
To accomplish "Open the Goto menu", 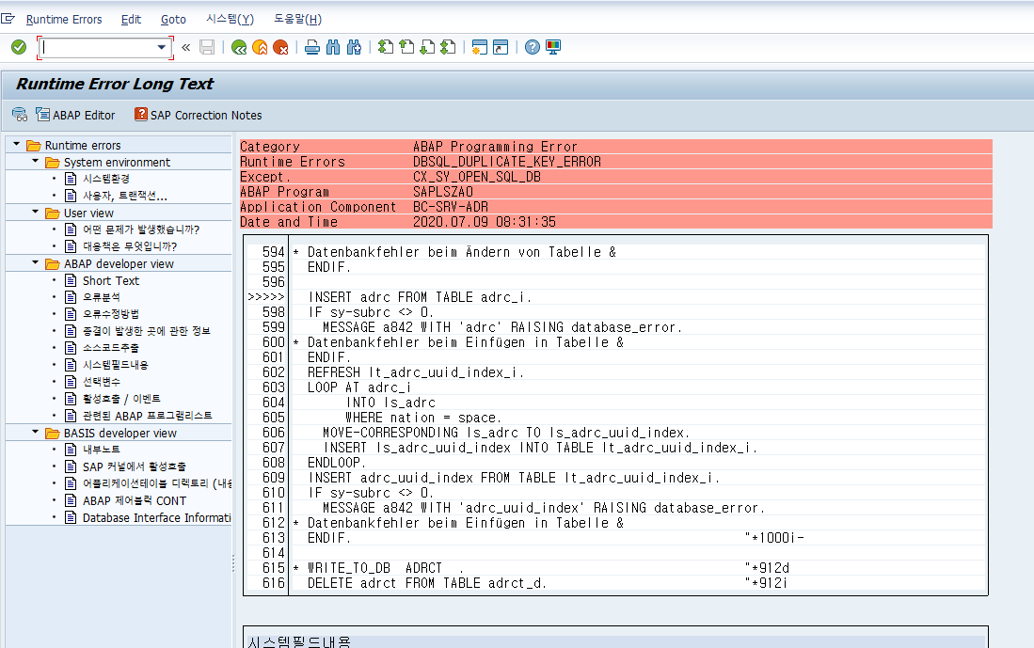I will tap(173, 19).
